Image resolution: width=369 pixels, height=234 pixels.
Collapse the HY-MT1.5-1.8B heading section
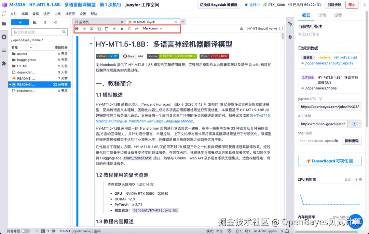coord(91,44)
